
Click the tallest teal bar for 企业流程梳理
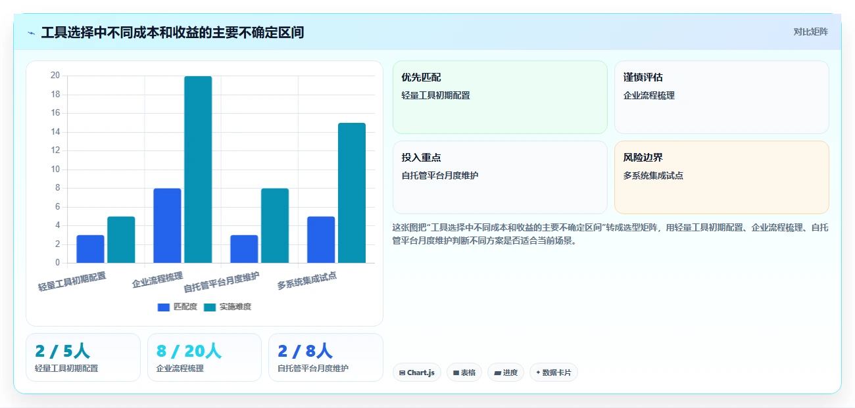tap(198, 170)
